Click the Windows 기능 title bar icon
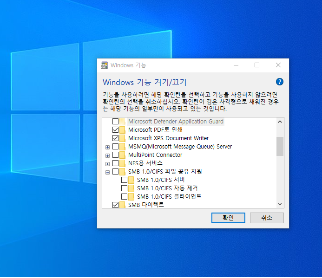322x278 pixels. (105, 65)
